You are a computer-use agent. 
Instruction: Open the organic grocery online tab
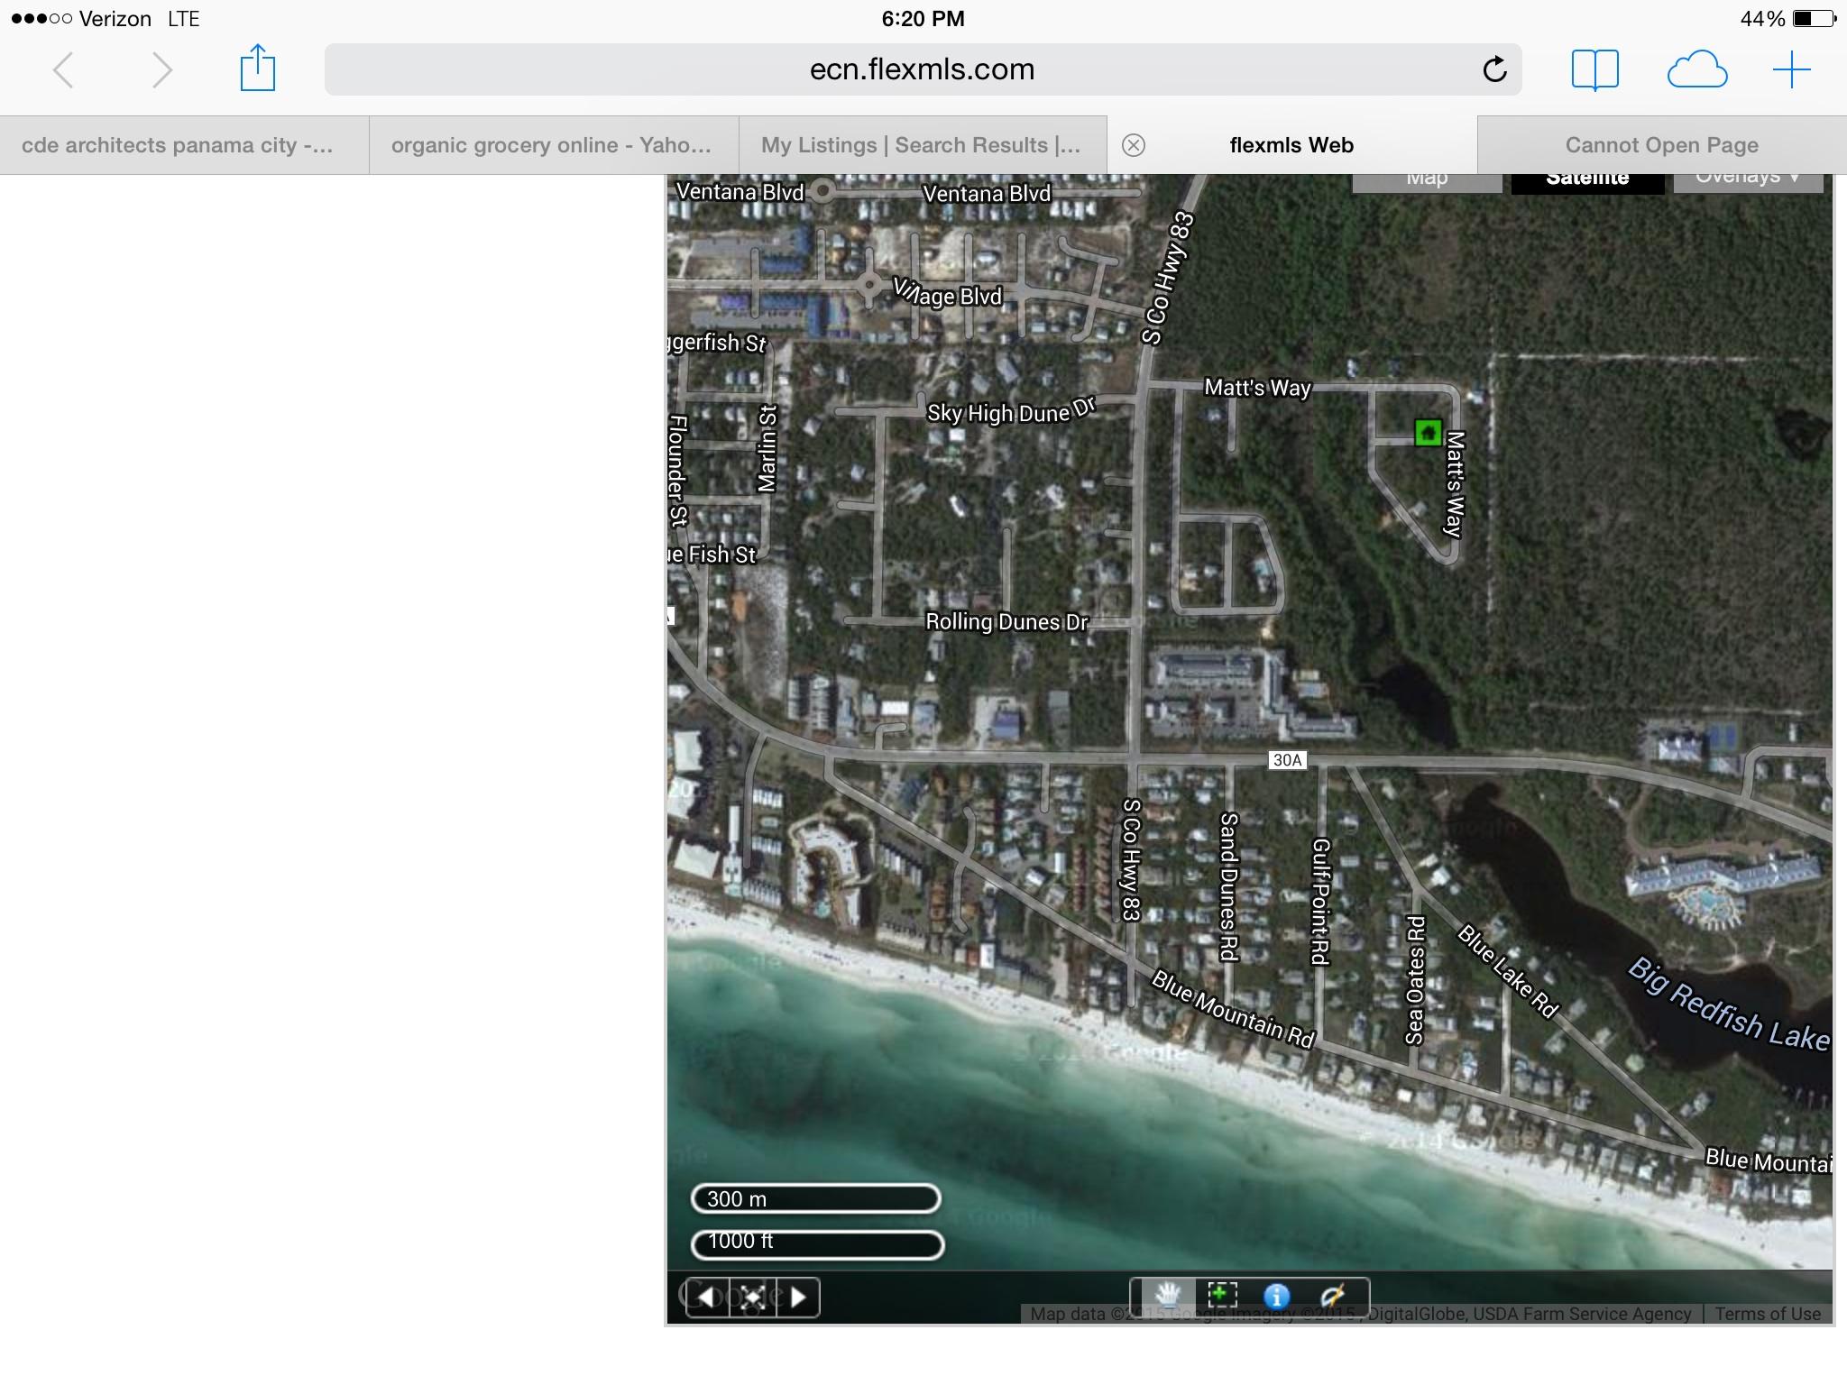[552, 145]
